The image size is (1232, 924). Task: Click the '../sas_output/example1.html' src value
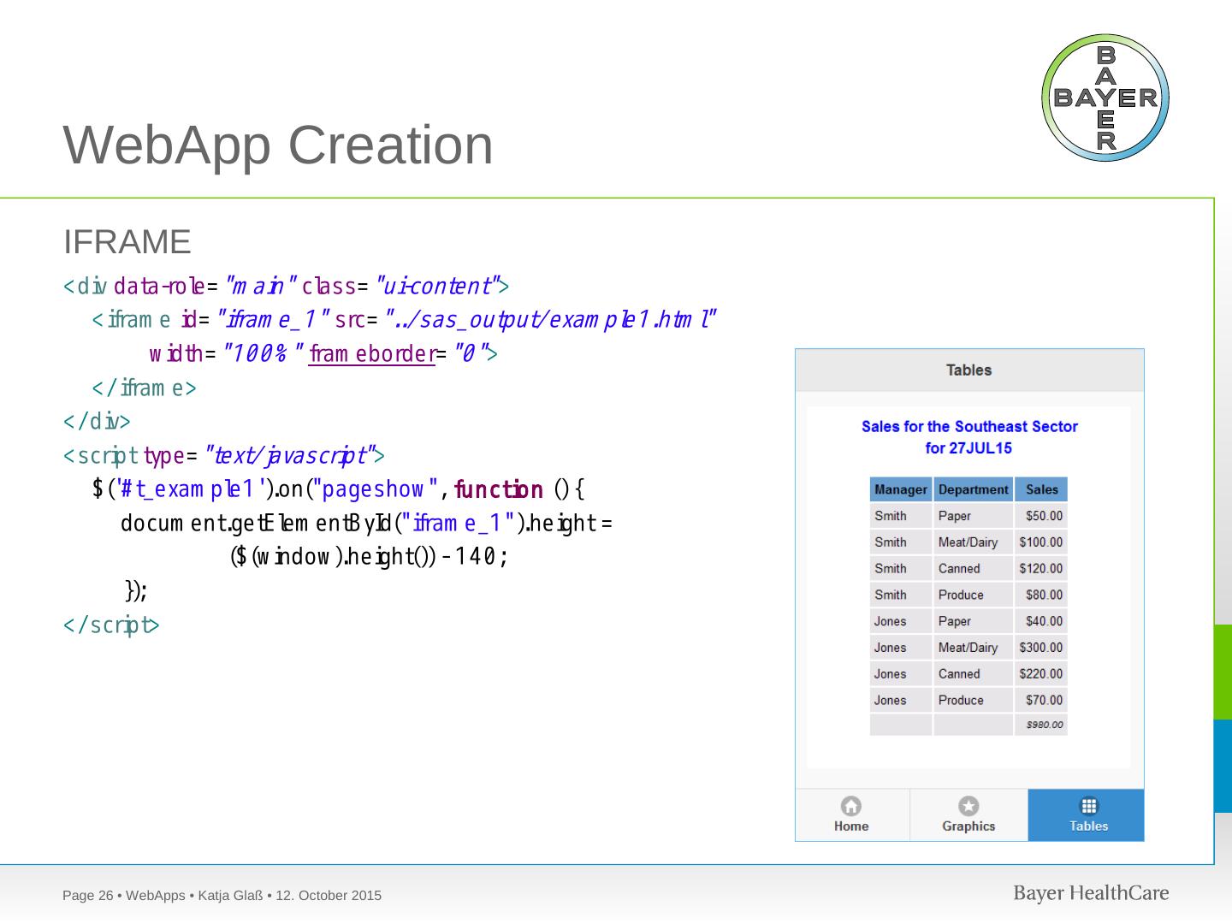pos(550,320)
